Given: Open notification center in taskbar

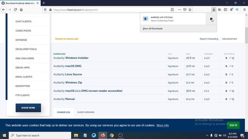Looking at the screenshot, I should click(x=242, y=136).
